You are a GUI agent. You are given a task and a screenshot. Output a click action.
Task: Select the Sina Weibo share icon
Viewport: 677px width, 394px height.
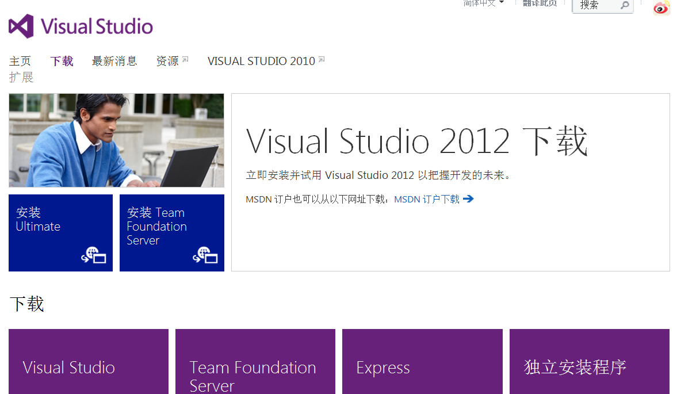point(661,8)
